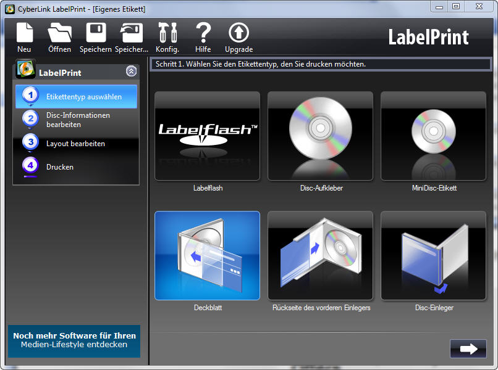Select the Disc-Einleger label type

point(434,255)
